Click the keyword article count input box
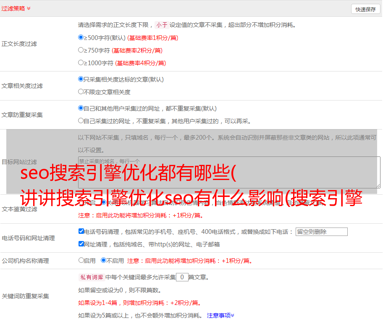 (x=182, y=277)
